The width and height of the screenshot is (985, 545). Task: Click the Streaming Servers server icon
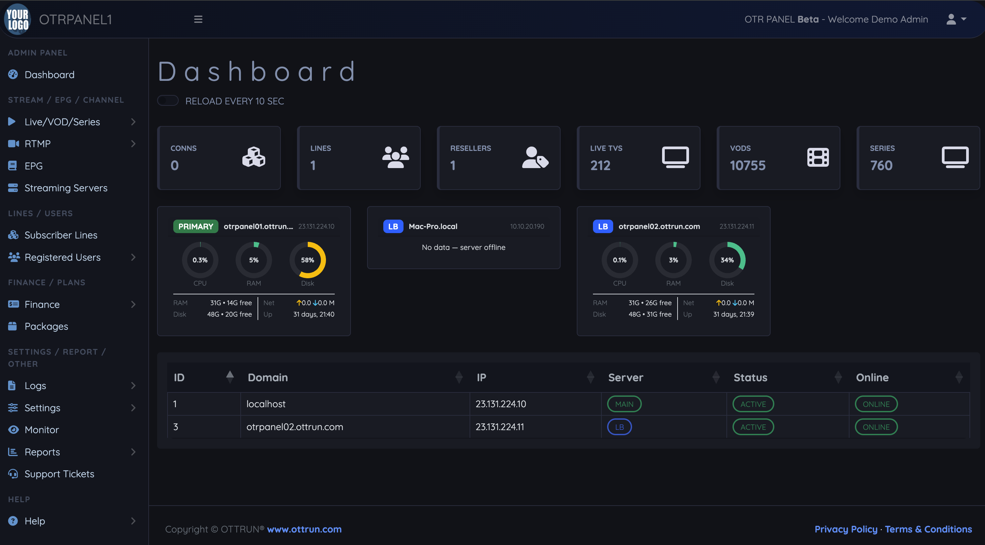coord(13,188)
